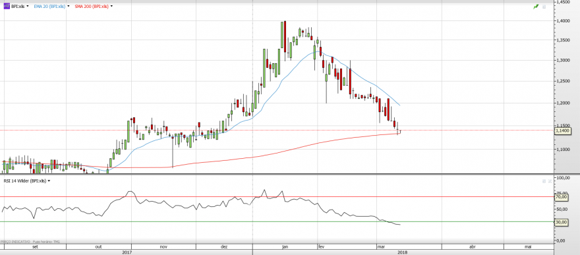Open the EMA 20 indicator dropdown arrow
This screenshot has height=255, width=580.
coord(69,7)
